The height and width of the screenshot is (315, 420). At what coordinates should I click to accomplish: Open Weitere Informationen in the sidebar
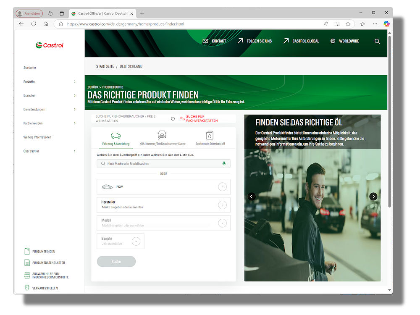(37, 137)
